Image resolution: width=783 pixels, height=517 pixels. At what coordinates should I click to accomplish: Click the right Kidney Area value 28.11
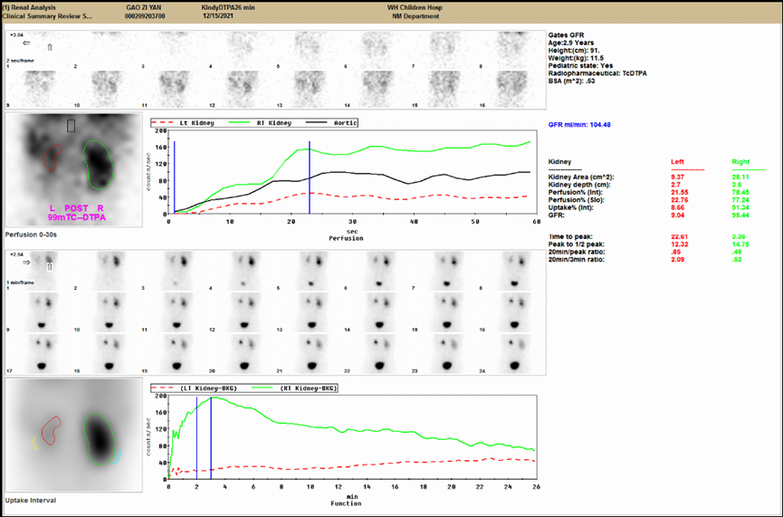coord(740,177)
